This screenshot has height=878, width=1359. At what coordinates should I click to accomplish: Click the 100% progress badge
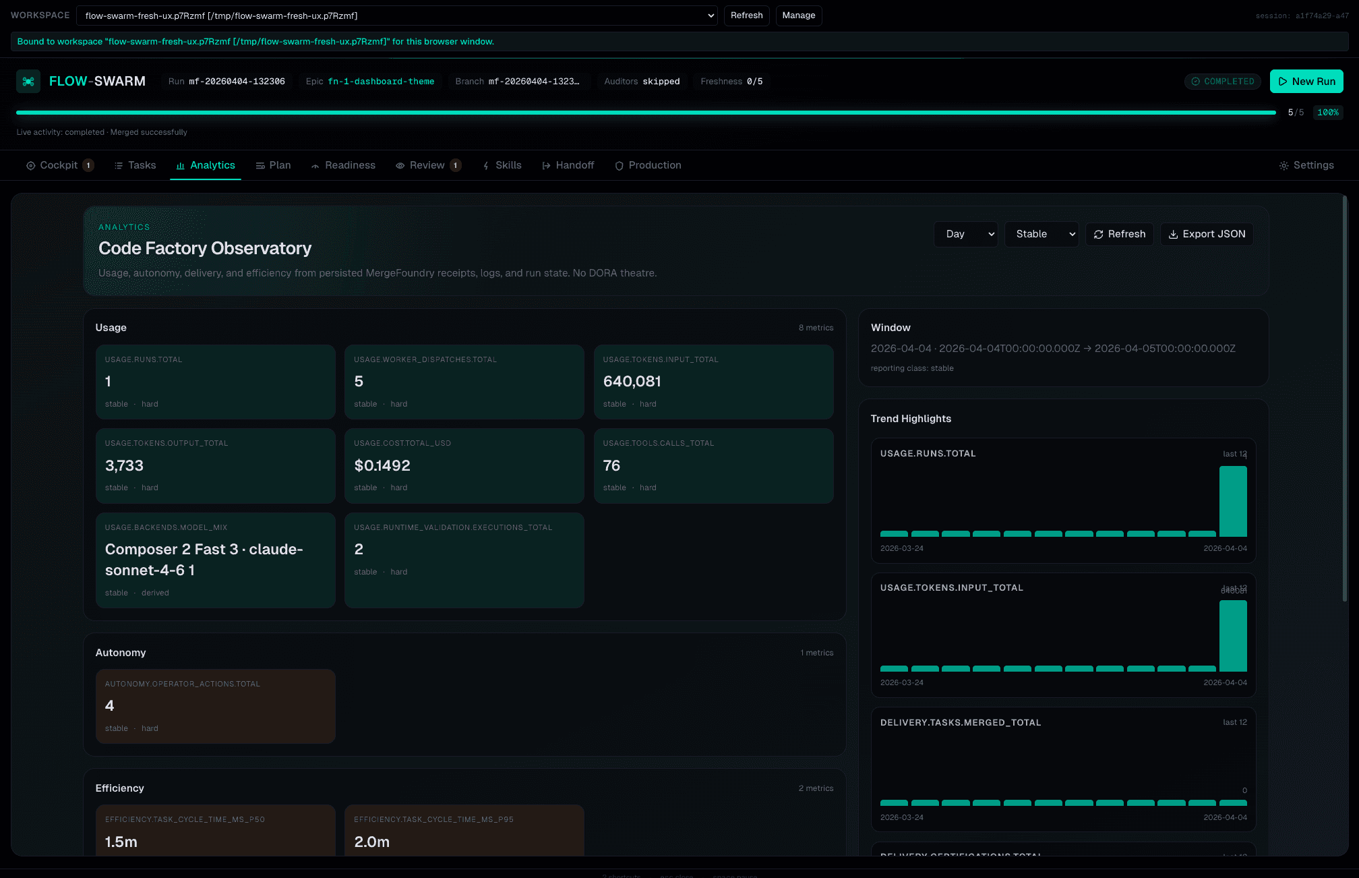[x=1328, y=113]
